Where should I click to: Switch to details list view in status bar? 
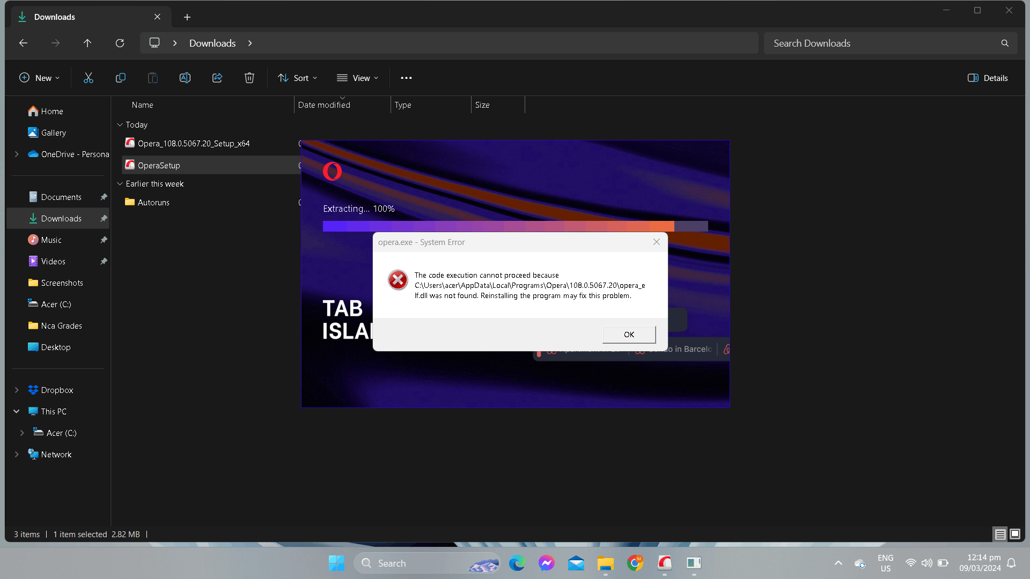coord(1000,534)
